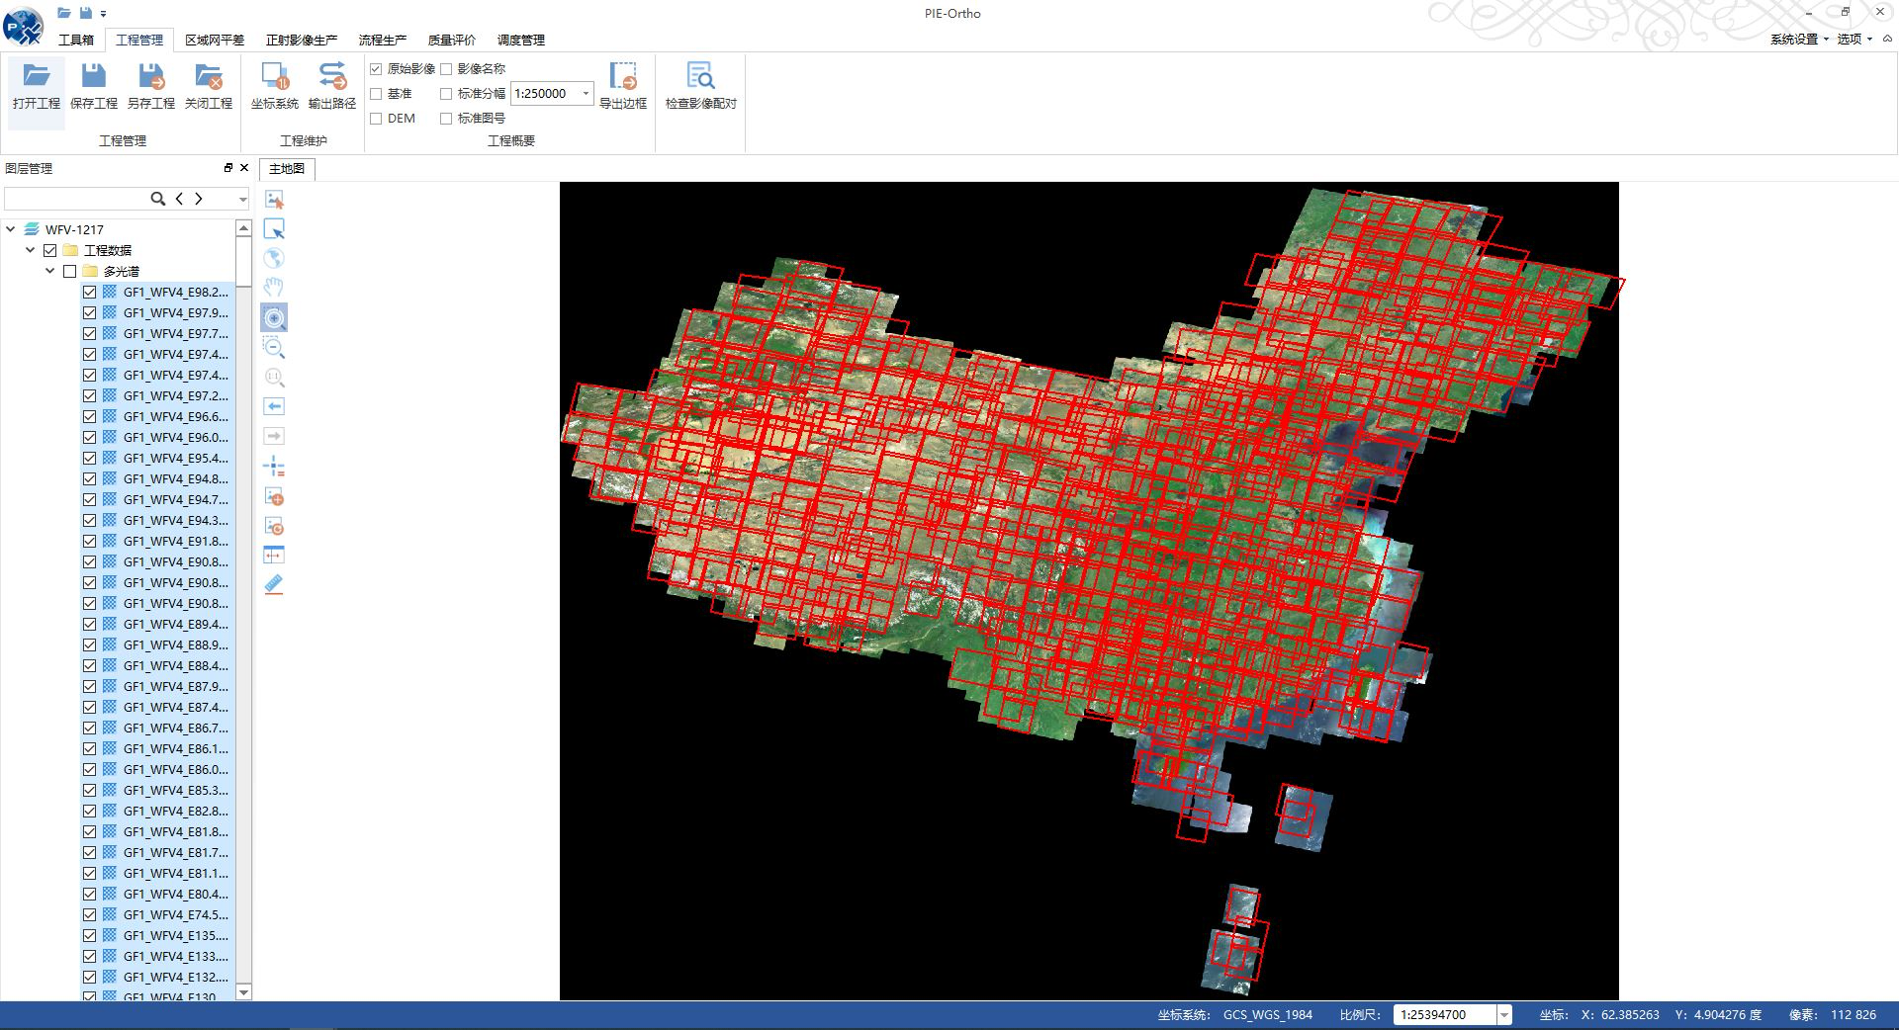Run 检查影像配对 image pairing check
This screenshot has height=1030, width=1899.
tap(701, 87)
